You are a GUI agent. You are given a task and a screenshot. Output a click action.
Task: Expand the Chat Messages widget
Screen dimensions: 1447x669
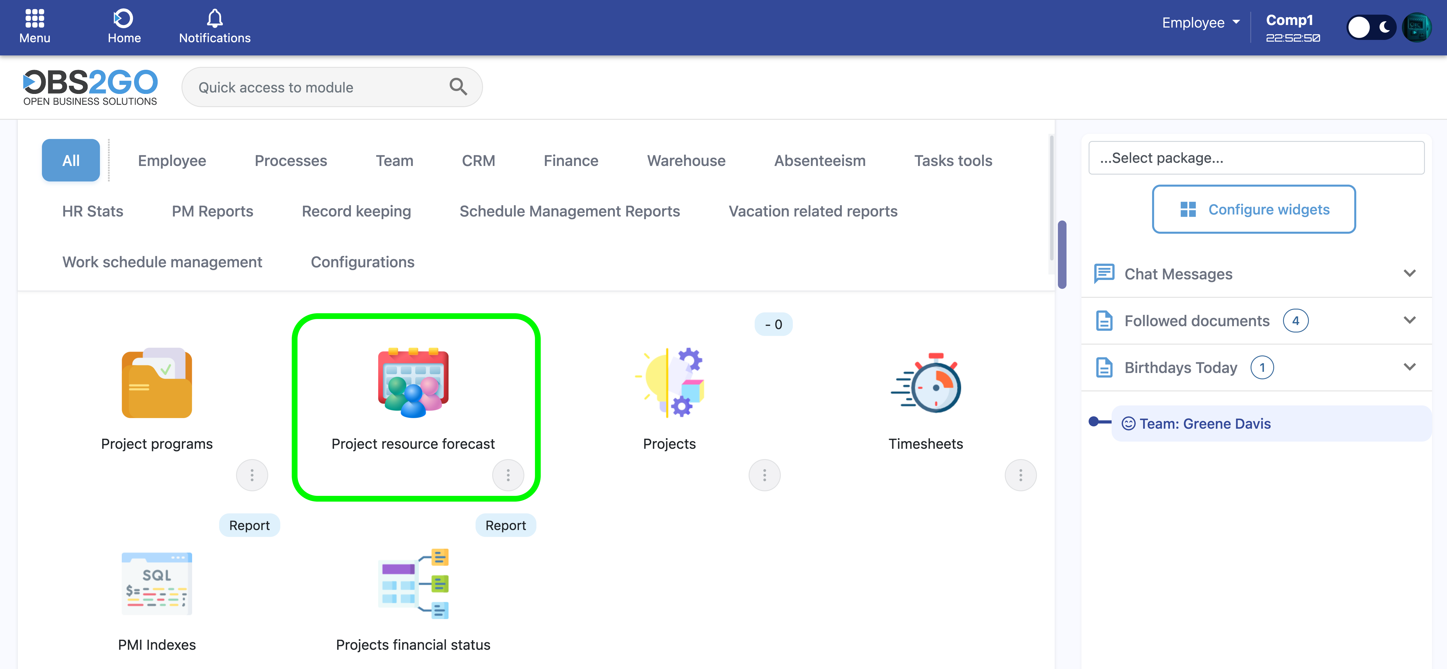point(1409,274)
